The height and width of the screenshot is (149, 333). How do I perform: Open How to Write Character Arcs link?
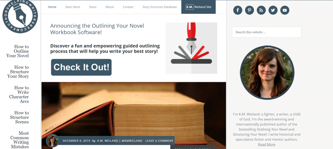(x=19, y=94)
